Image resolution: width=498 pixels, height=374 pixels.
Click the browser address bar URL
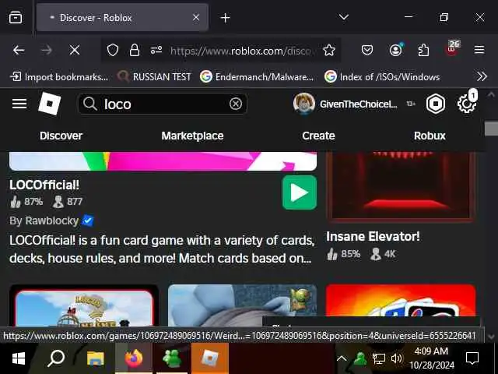[240, 51]
